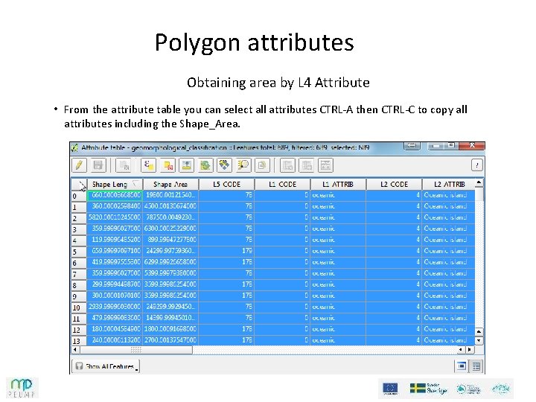This screenshot has height=402, width=536.
Task: Click the New column icon
Action: 307,165
